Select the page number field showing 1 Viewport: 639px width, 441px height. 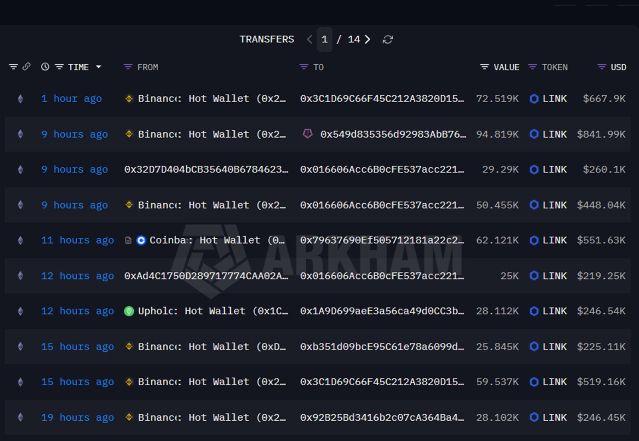point(325,40)
